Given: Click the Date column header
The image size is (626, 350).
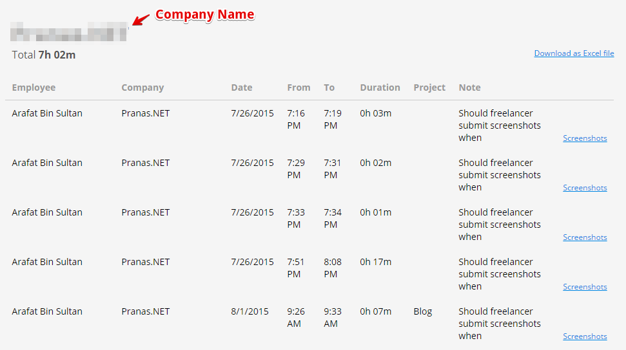Looking at the screenshot, I should click(242, 87).
